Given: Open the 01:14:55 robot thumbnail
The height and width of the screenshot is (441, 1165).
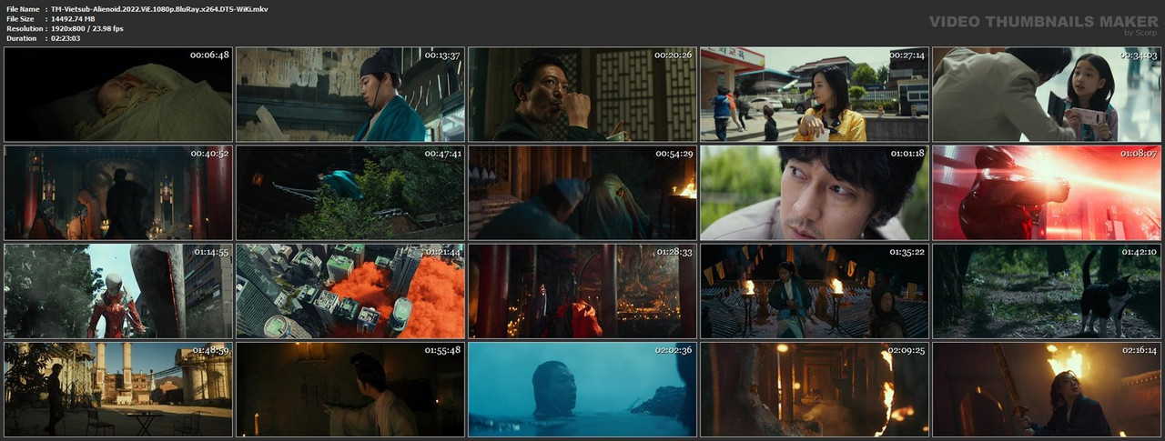Looking at the screenshot, I should [118, 291].
